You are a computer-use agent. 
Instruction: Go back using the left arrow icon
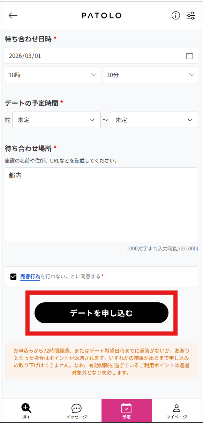[x=13, y=15]
